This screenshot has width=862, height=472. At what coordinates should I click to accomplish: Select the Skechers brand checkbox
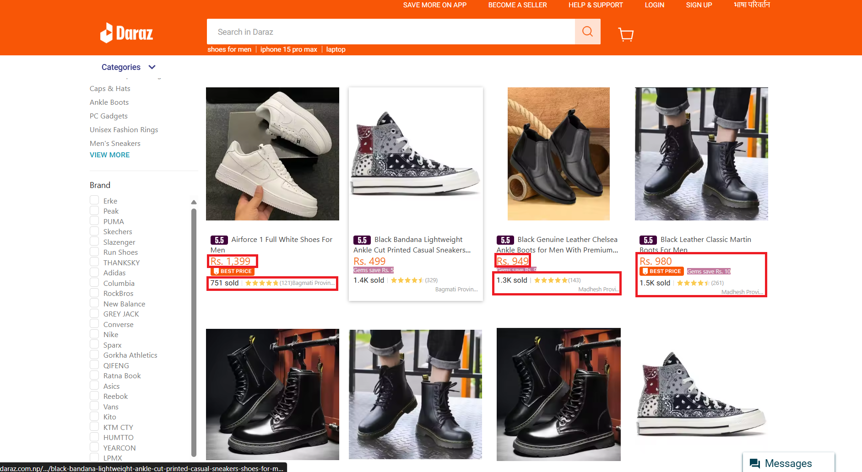(94, 231)
